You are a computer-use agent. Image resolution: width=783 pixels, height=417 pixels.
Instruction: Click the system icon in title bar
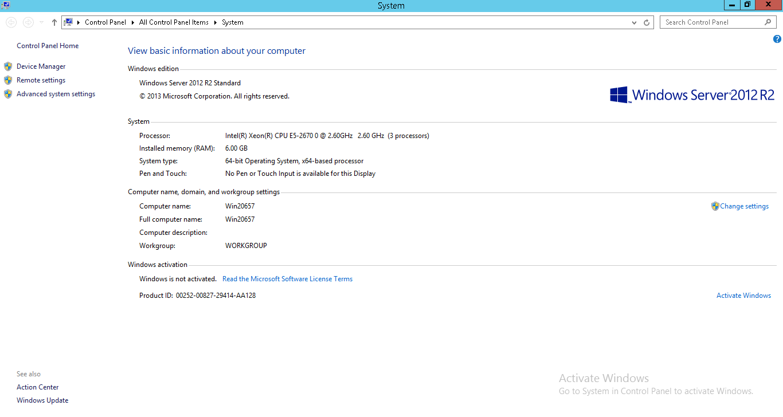(x=6, y=5)
